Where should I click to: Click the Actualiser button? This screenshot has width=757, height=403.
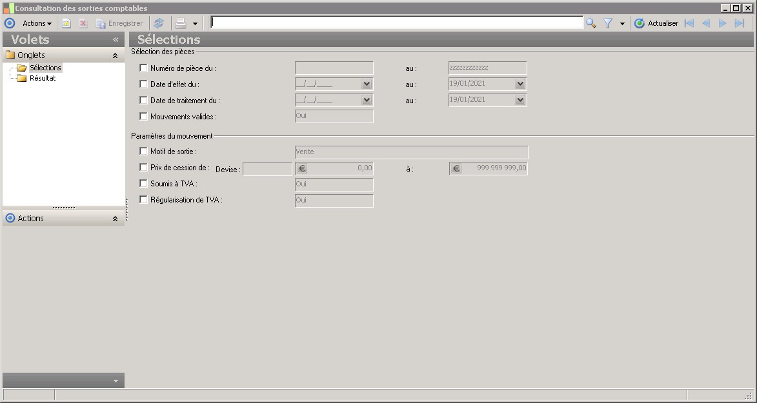656,23
